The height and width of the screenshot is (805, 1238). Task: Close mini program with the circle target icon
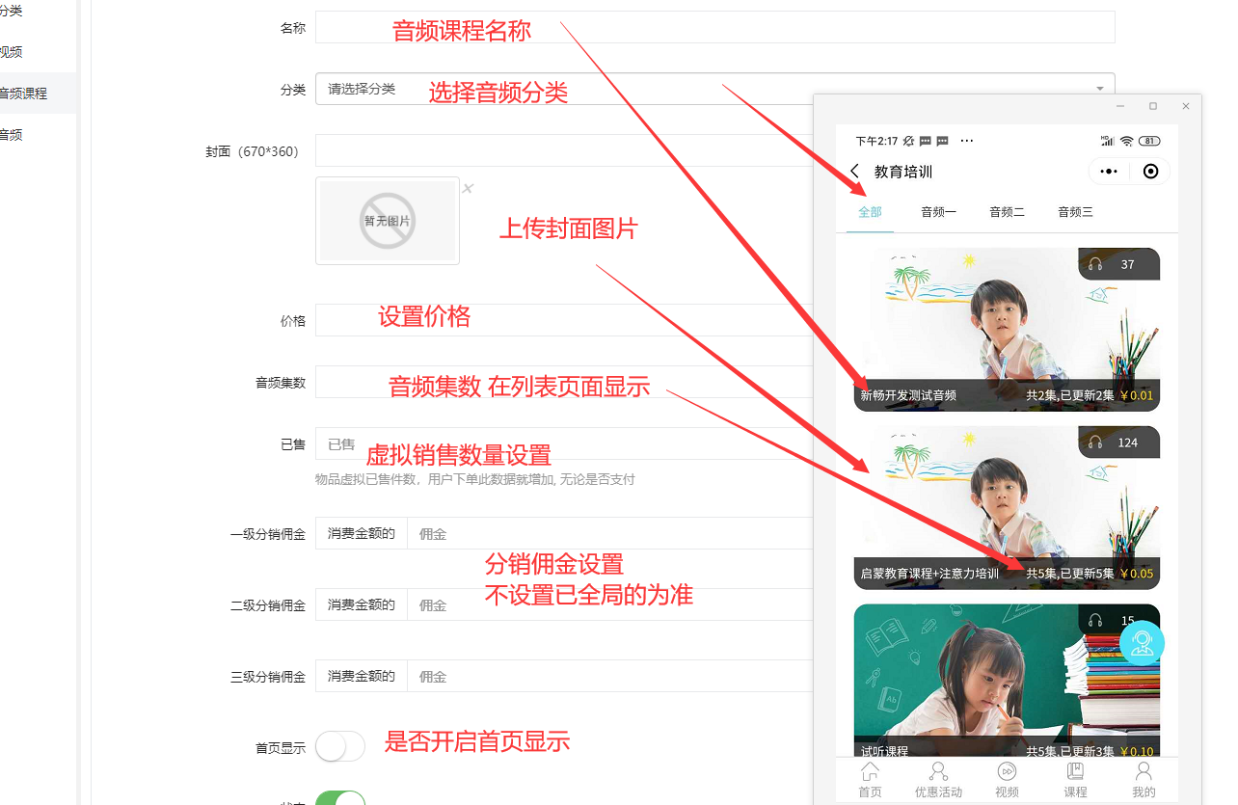[x=1150, y=172]
